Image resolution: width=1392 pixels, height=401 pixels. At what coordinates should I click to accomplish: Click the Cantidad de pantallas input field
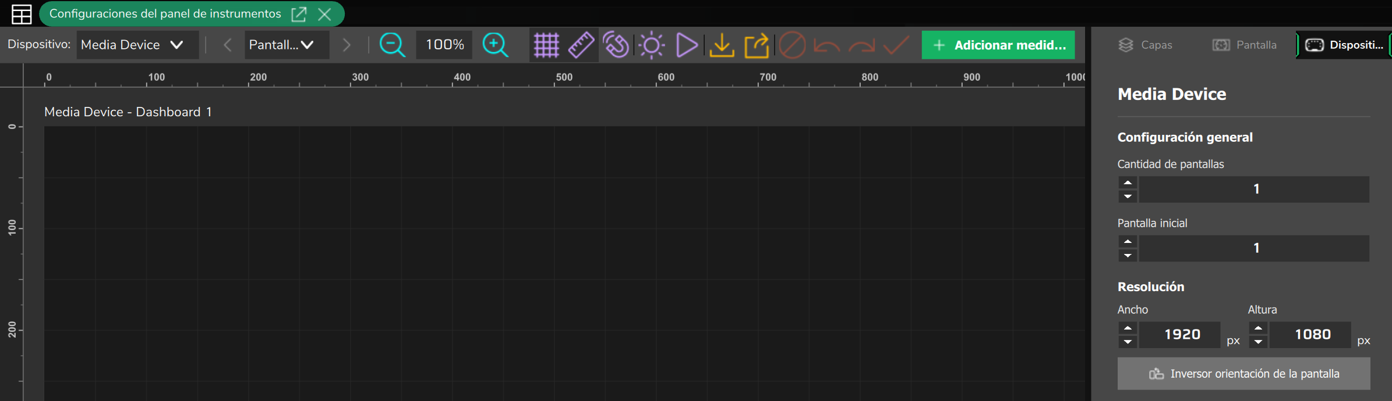(1255, 189)
